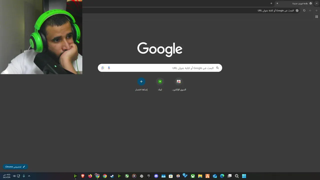The image size is (320, 180).
Task: Click the back navigation arrow
Action: click(x=310, y=10)
